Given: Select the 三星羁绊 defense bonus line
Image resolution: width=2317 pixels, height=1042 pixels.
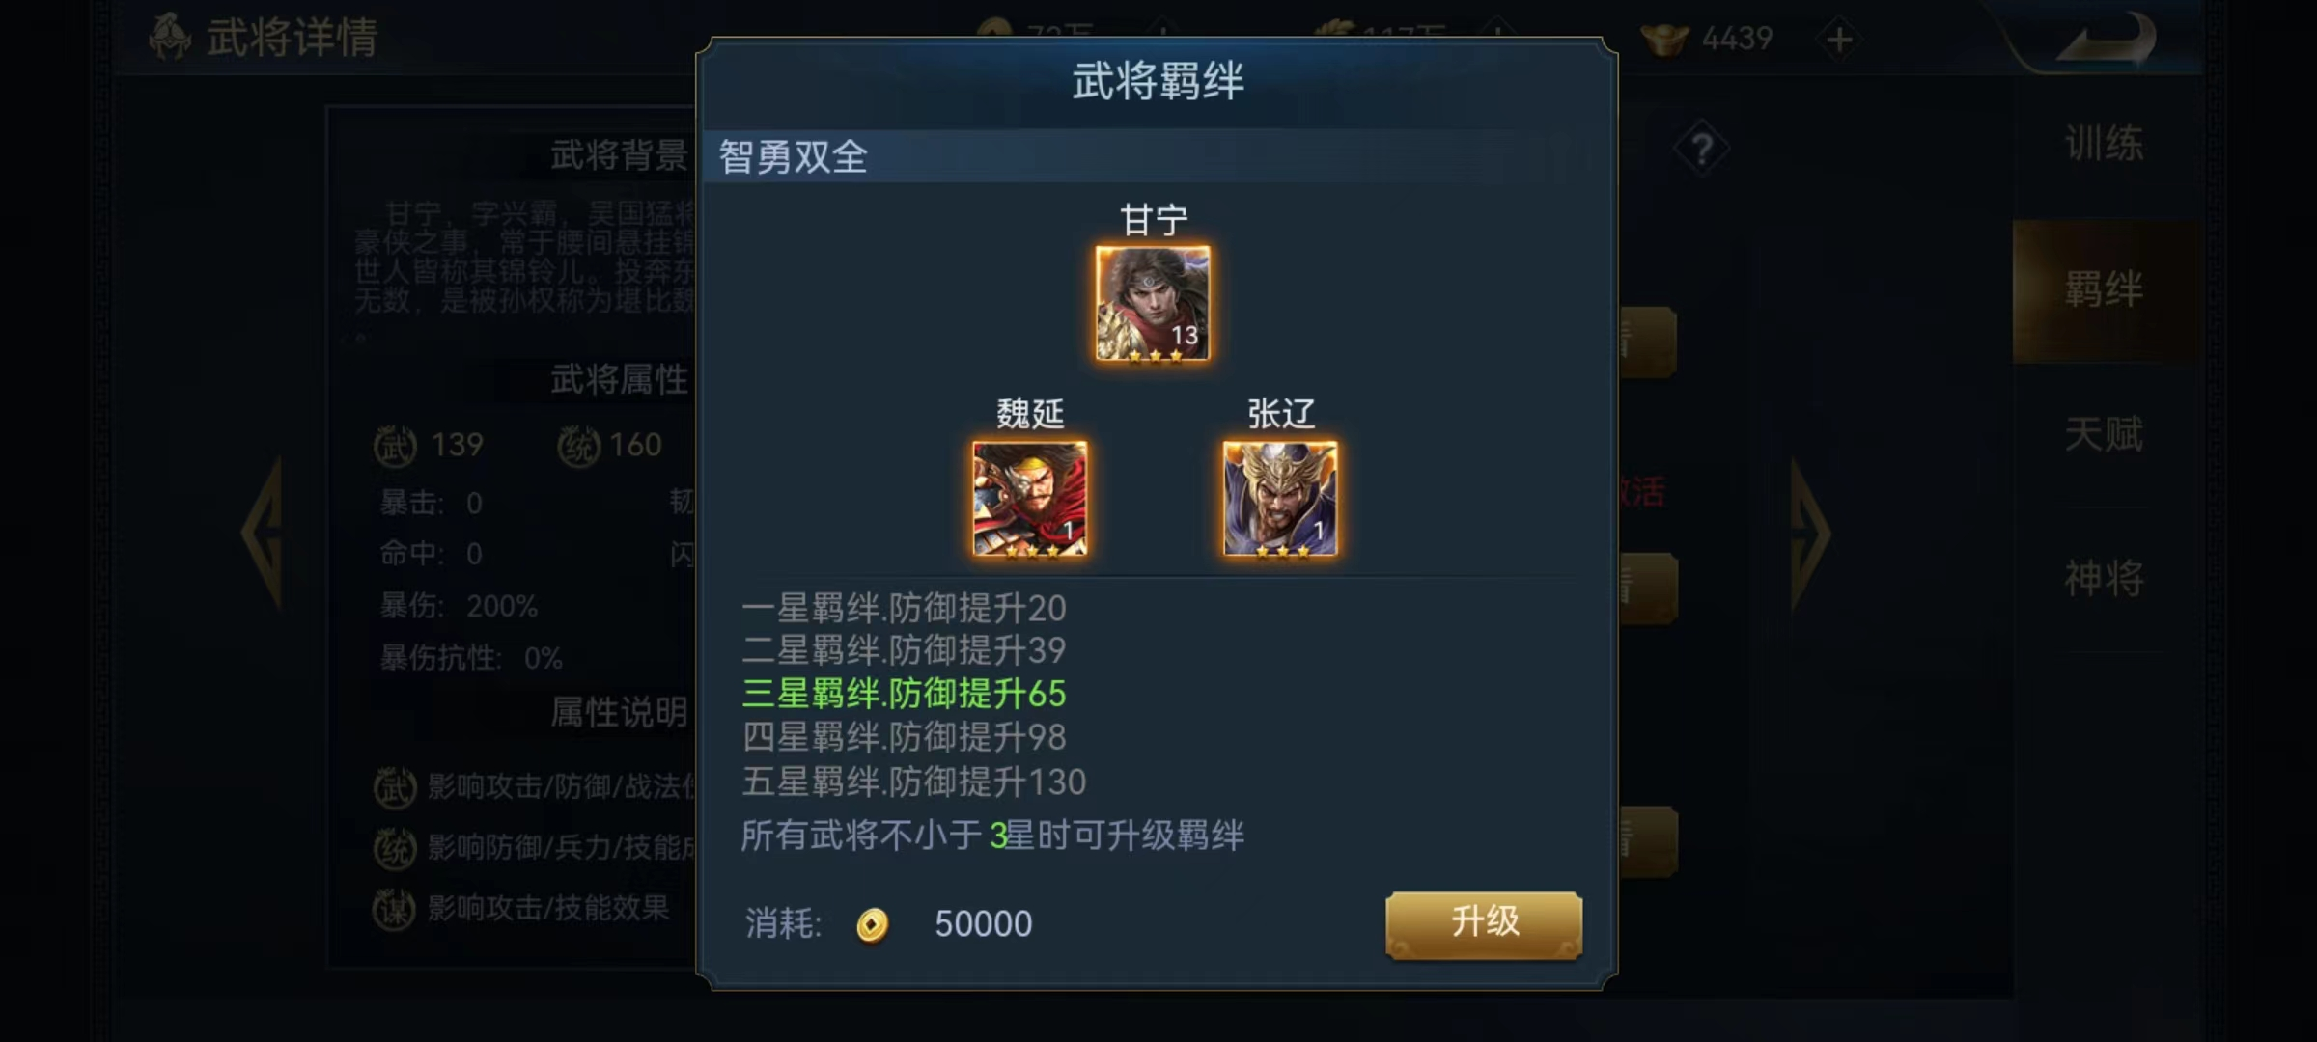Looking at the screenshot, I should click(x=904, y=694).
